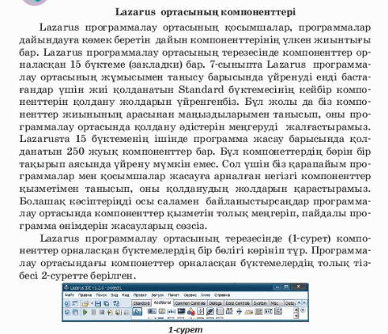Open the Файл menu
Viewport: 388px width, 334px height.
coord(69,295)
